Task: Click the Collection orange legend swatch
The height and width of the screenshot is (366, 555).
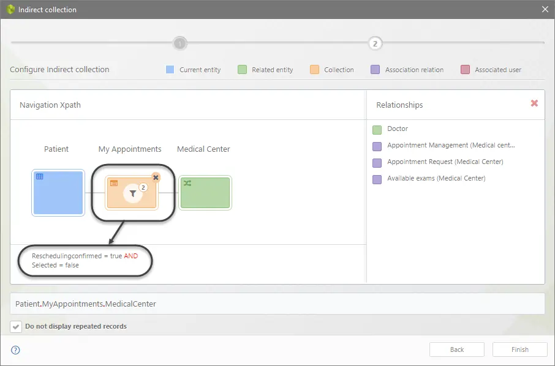Action: tap(314, 70)
